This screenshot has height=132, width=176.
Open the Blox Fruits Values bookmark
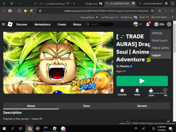[163, 17]
